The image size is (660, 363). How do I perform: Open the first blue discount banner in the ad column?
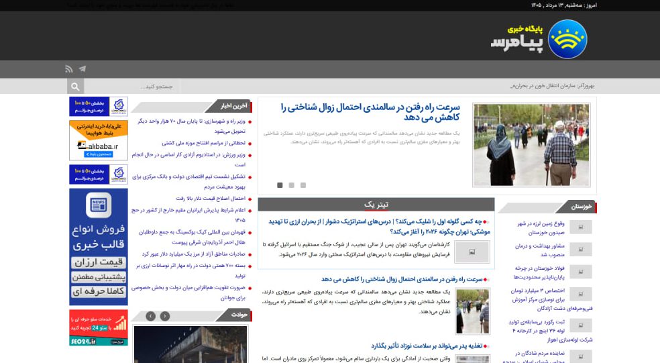pos(99,107)
